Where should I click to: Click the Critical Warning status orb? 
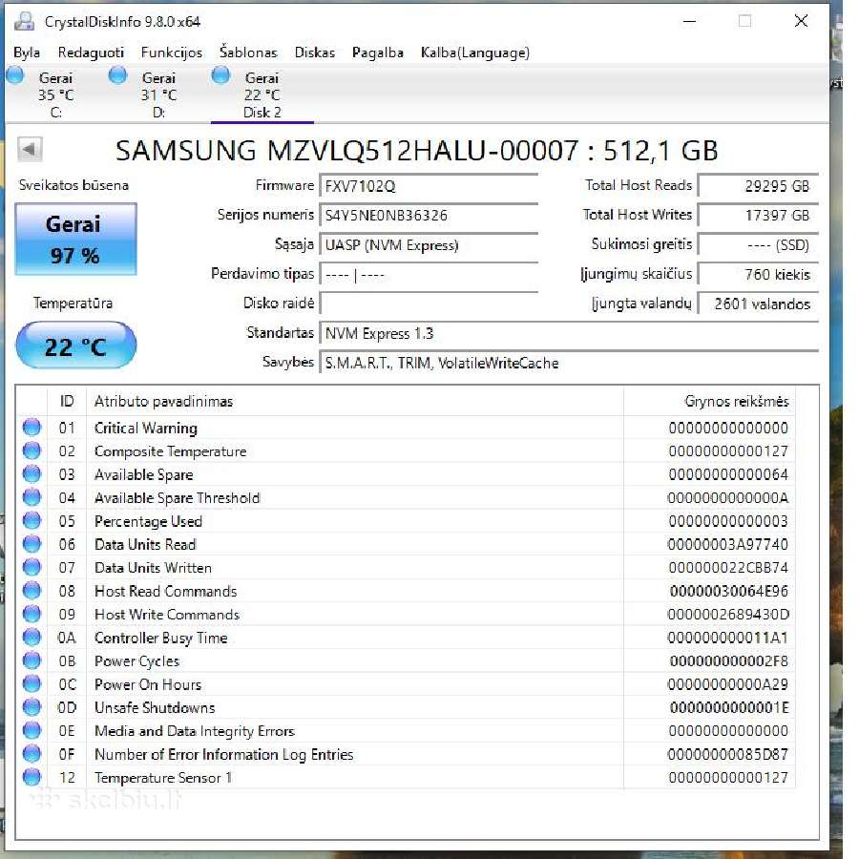(31, 428)
